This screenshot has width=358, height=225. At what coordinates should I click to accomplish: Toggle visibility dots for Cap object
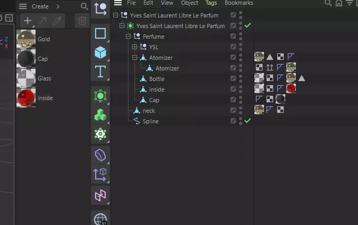(x=241, y=100)
